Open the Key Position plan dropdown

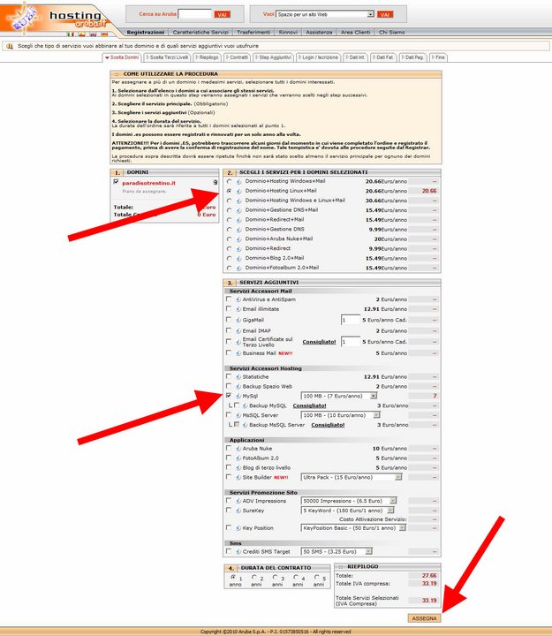353,528
